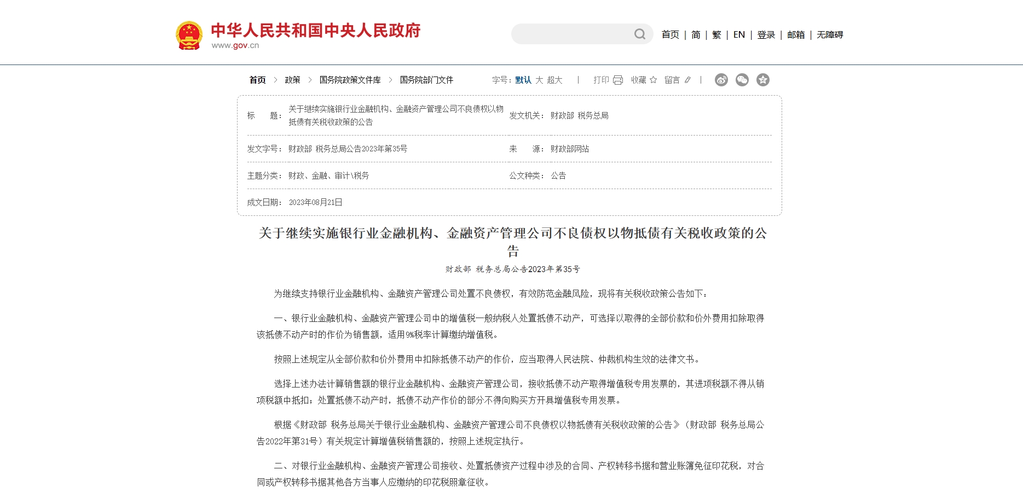
Task: Click the pencil icon next to 留言
Action: [687, 80]
